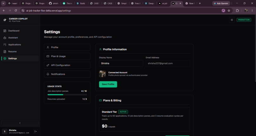Screen dimensions: 256x136
Task: Open the API Configuration tab
Action: 67,65
